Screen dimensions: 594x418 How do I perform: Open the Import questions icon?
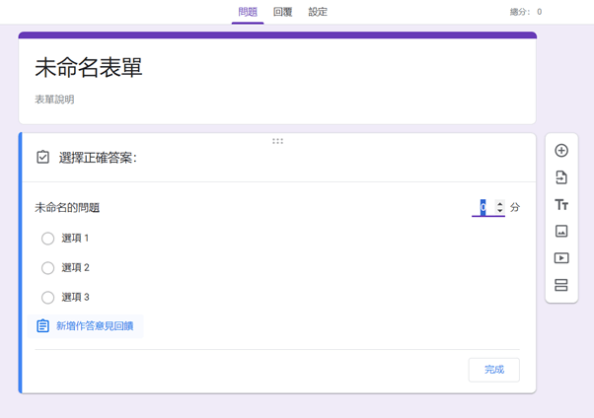561,177
